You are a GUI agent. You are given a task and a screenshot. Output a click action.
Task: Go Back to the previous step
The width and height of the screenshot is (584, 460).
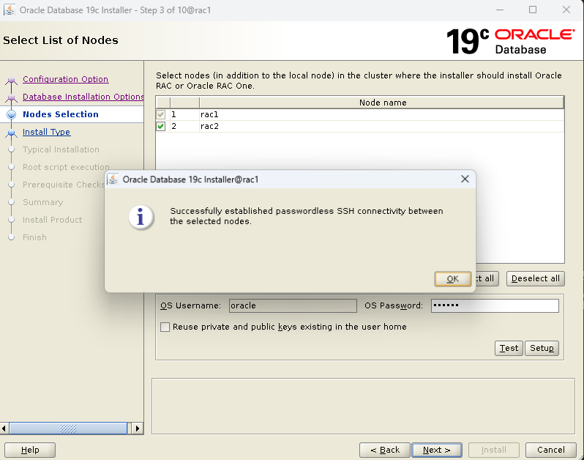tap(385, 450)
